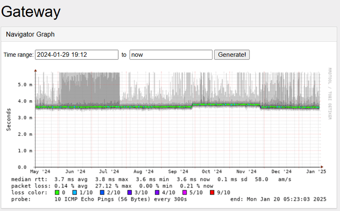Click the end time field containing 'now'

(x=171, y=55)
